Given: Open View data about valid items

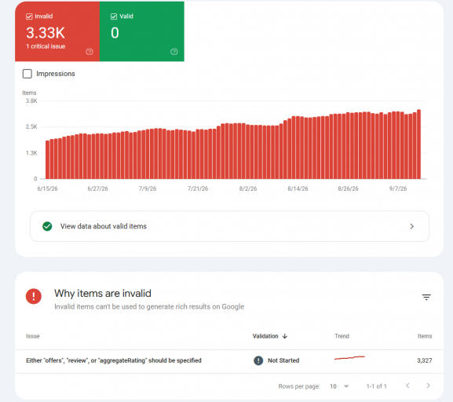Looking at the screenshot, I should pyautogui.click(x=229, y=226).
